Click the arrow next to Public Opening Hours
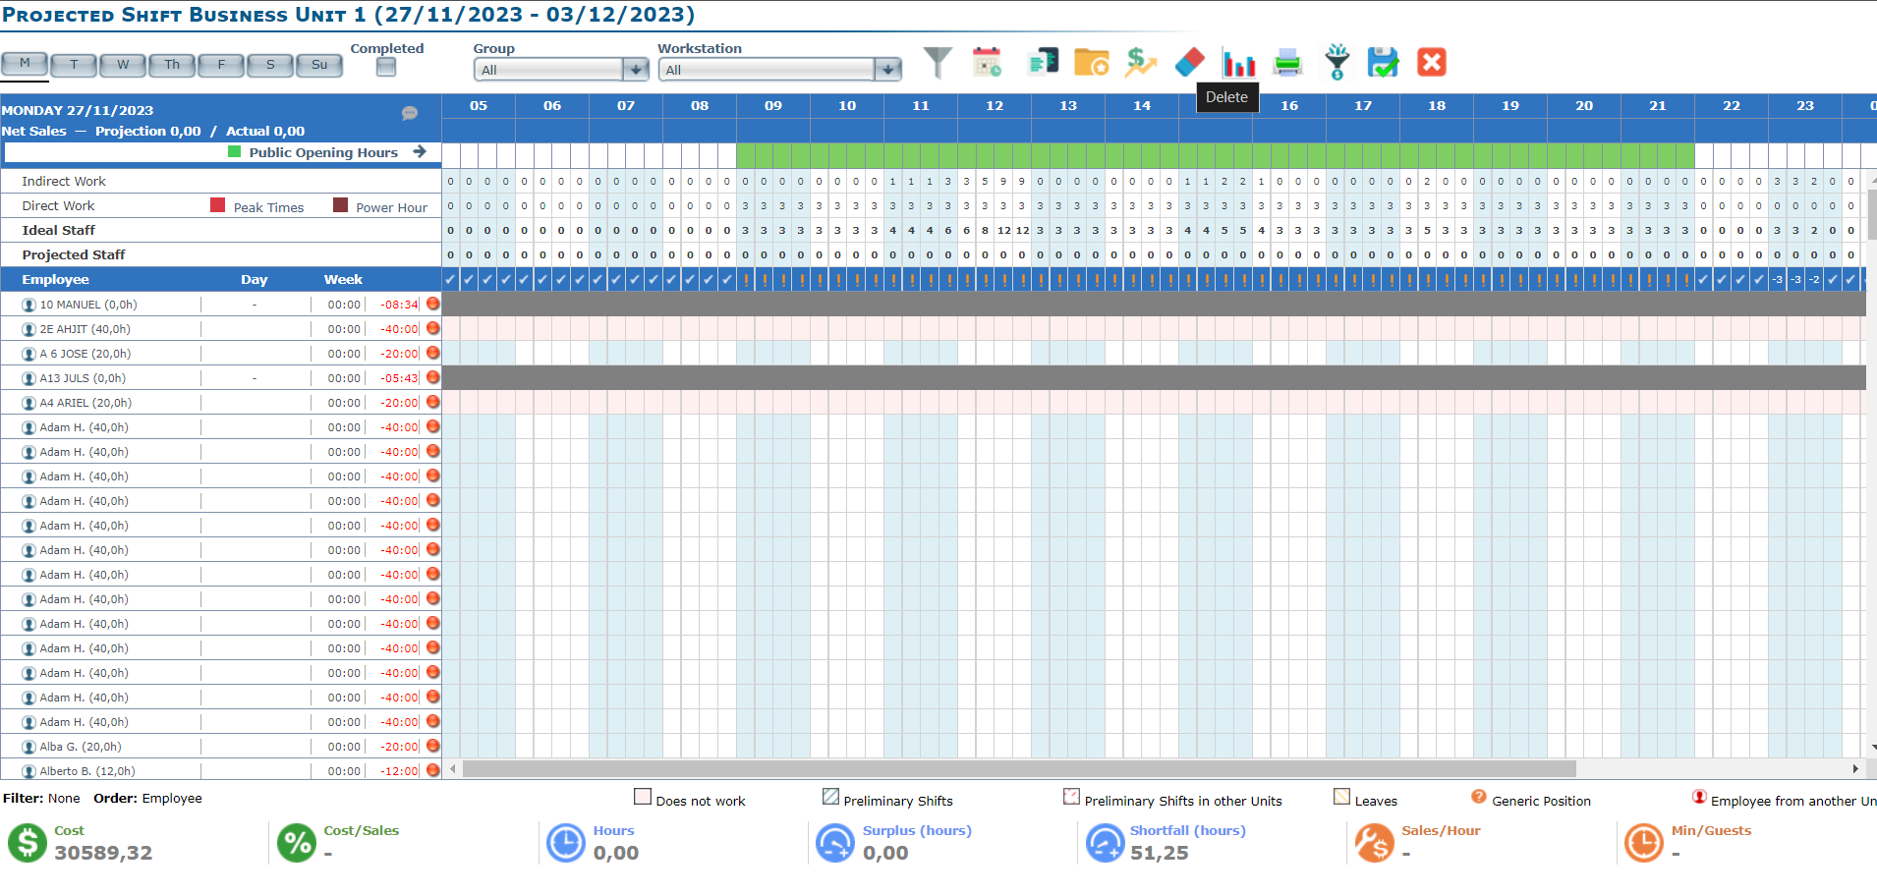 click(x=420, y=151)
